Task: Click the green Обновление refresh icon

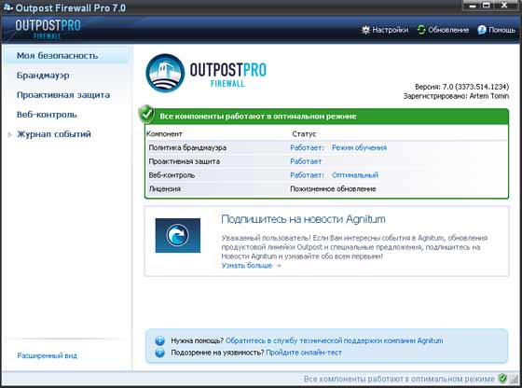Action: [421, 30]
